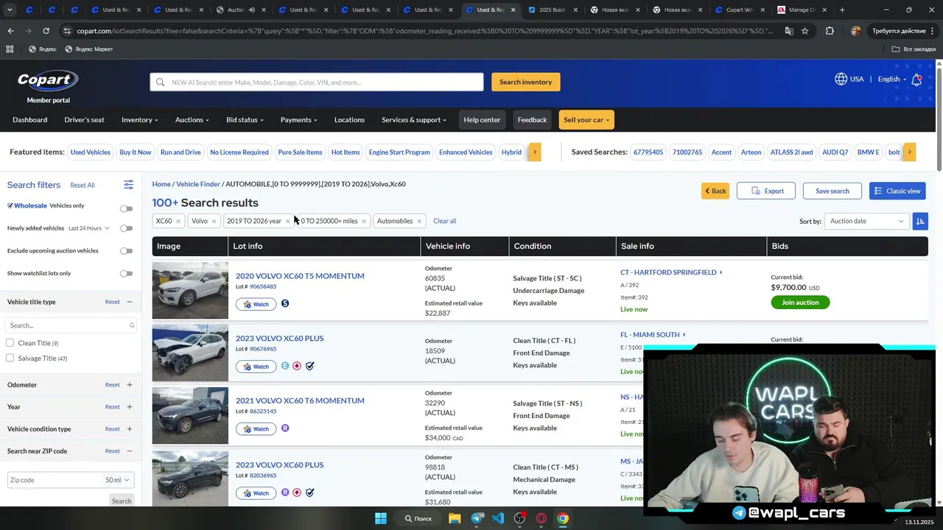
Task: Click the R badge on 2021 XC60 T6 lot
Action: [285, 428]
